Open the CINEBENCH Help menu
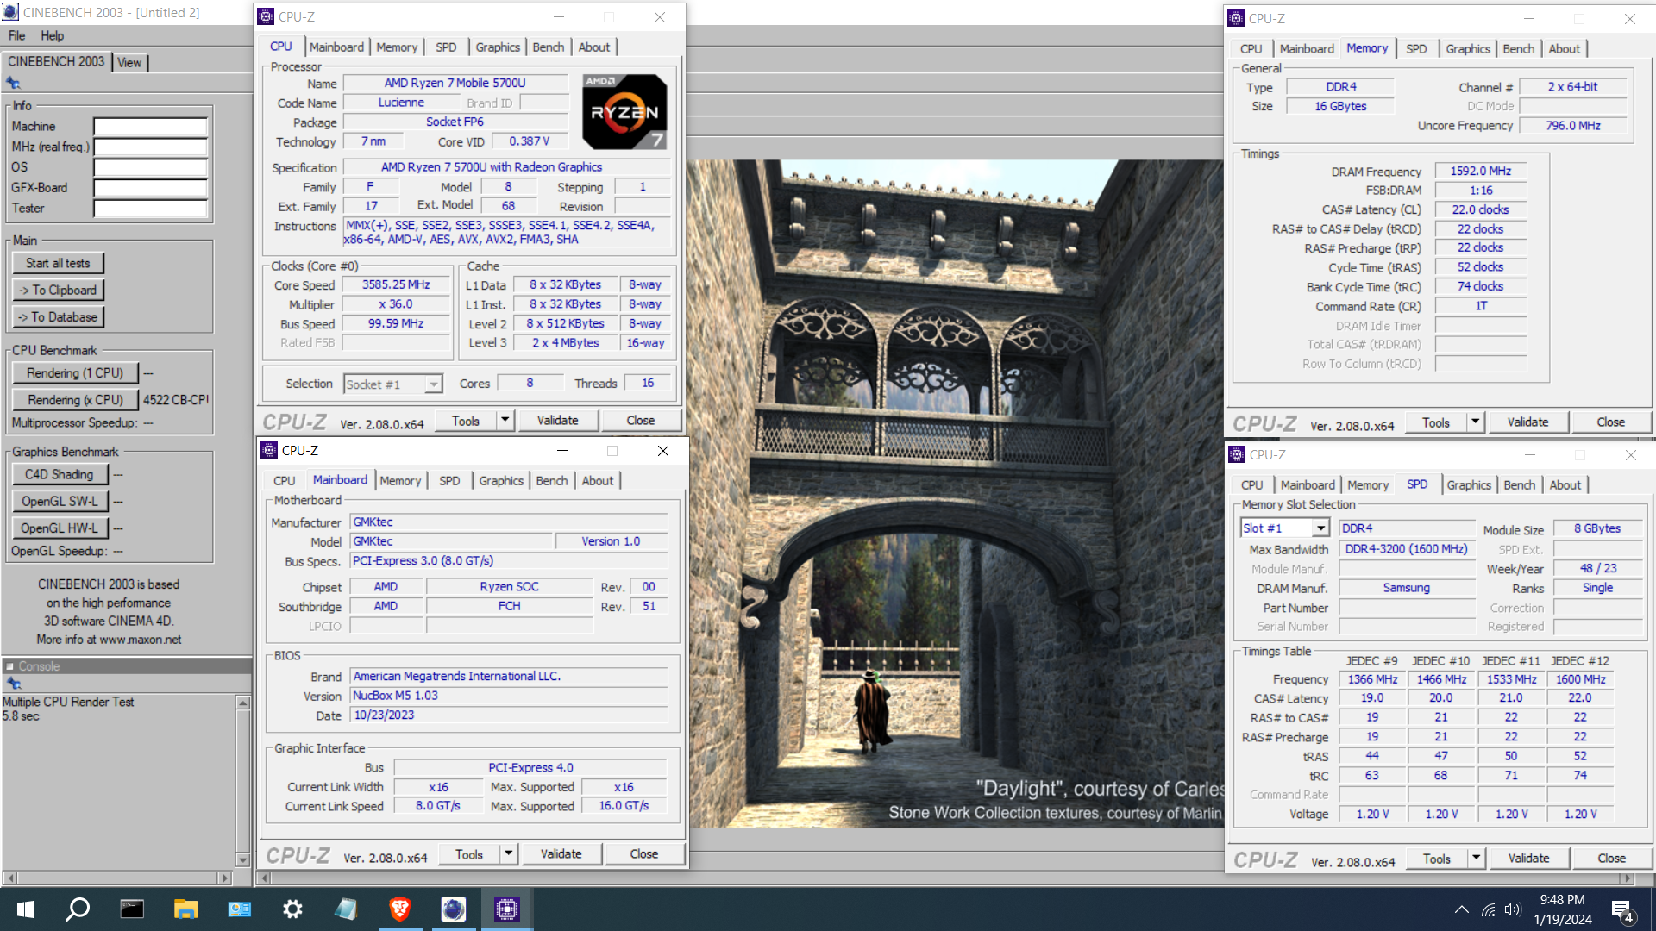This screenshot has width=1656, height=931. pos(52,36)
